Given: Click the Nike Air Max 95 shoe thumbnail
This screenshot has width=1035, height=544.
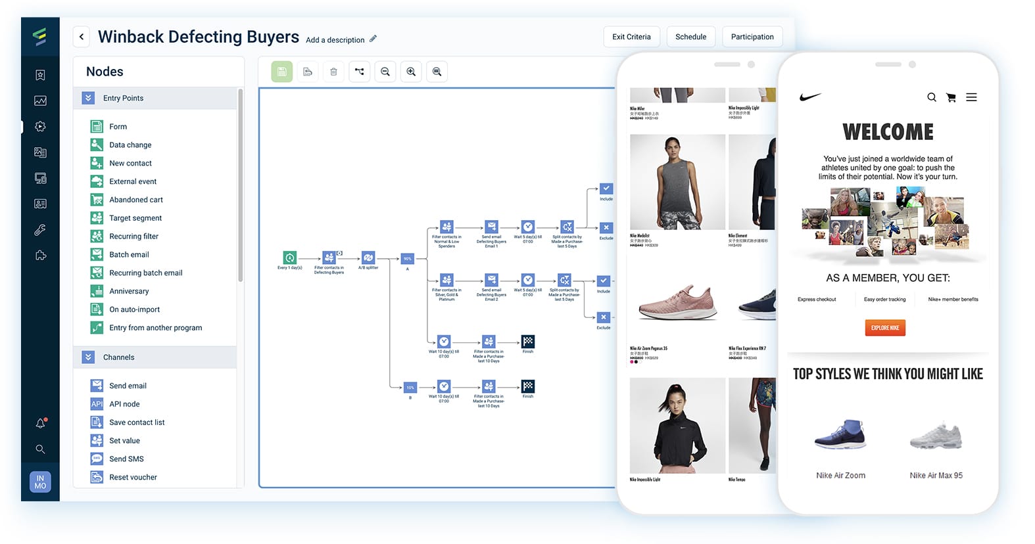Looking at the screenshot, I should click(936, 435).
